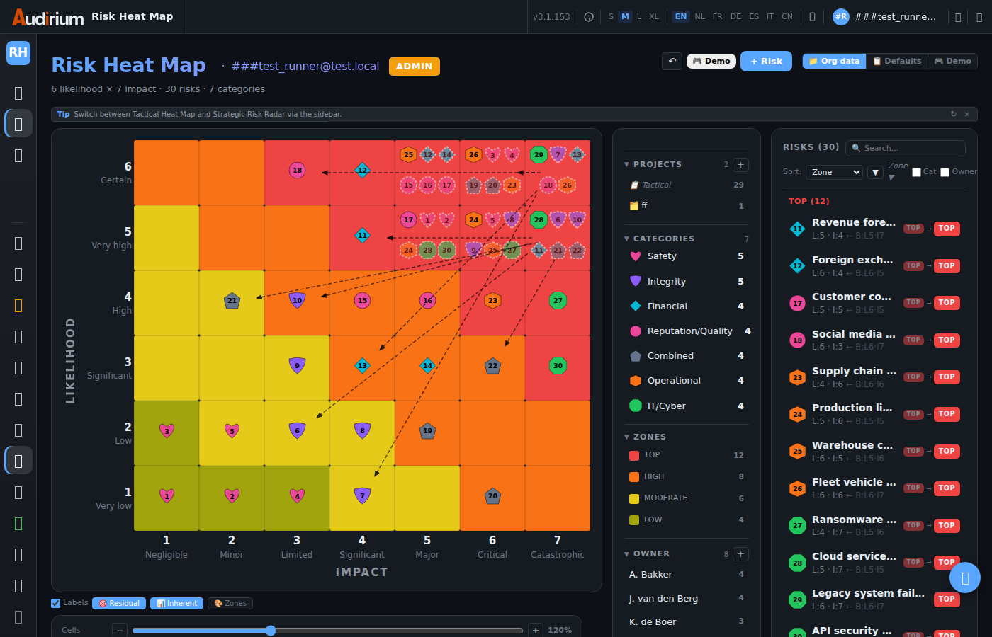Click the theme palette icon beside version number

tap(589, 17)
